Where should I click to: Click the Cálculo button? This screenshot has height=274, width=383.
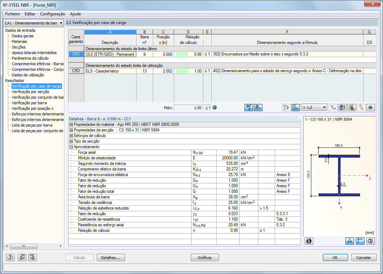coord(79,257)
